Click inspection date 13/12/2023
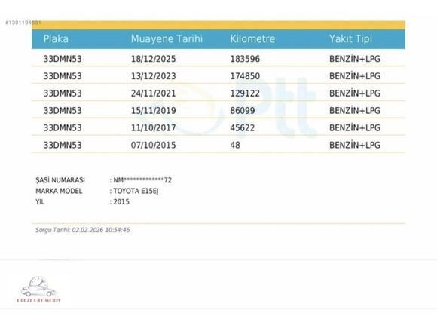 click(x=153, y=76)
